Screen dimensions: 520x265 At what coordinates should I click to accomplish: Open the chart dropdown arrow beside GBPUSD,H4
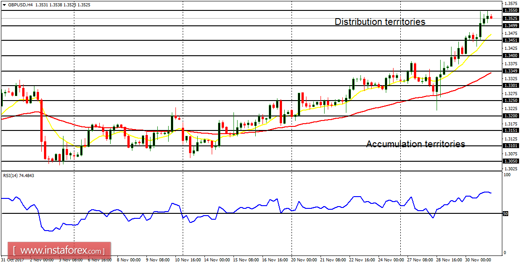point(4,5)
